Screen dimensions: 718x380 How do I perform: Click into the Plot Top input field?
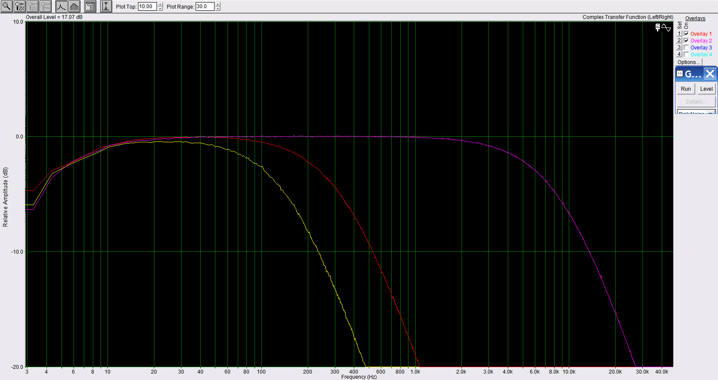coord(147,6)
